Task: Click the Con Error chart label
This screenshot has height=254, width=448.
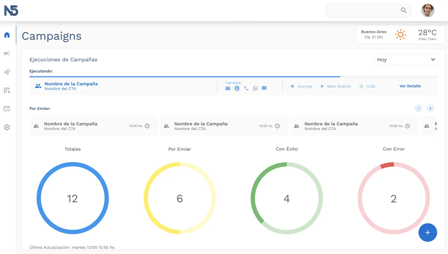Action: click(394, 149)
